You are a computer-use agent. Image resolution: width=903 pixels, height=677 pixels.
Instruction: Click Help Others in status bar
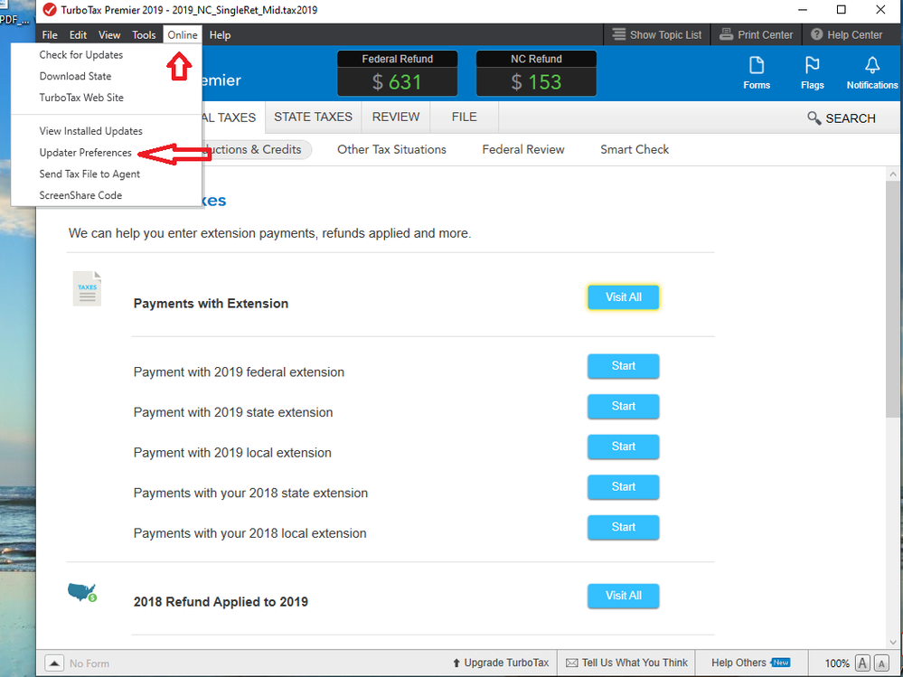click(x=750, y=663)
